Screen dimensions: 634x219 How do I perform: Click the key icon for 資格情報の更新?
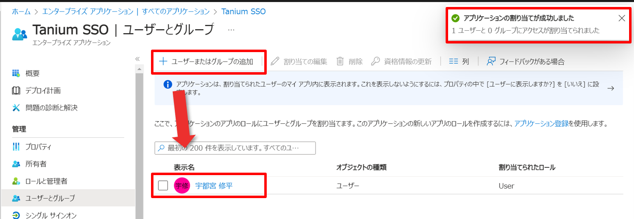pyautogui.click(x=375, y=62)
